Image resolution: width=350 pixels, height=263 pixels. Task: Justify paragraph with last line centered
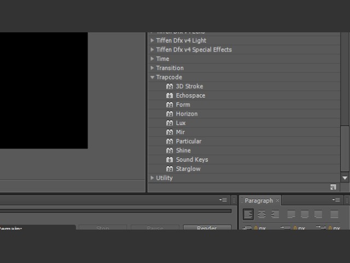[x=305, y=214]
